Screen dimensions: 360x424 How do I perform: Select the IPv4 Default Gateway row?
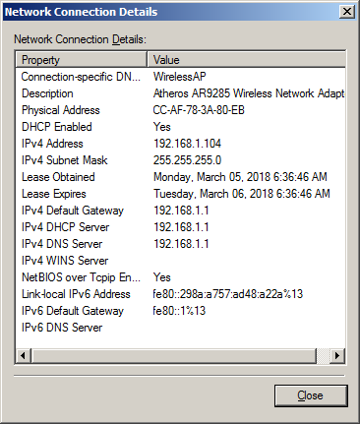click(x=180, y=211)
